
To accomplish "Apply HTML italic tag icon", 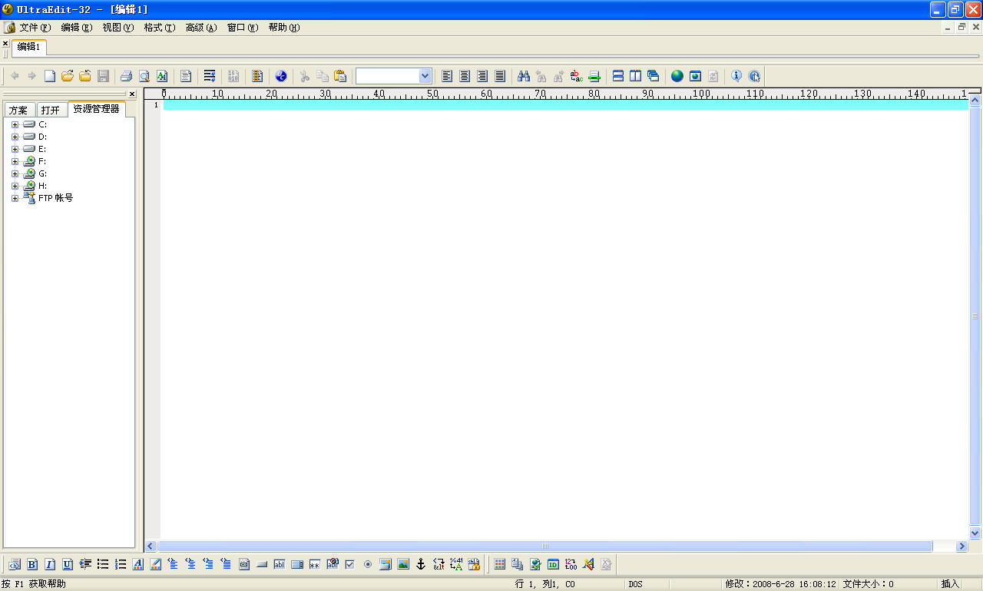I will [x=50, y=564].
